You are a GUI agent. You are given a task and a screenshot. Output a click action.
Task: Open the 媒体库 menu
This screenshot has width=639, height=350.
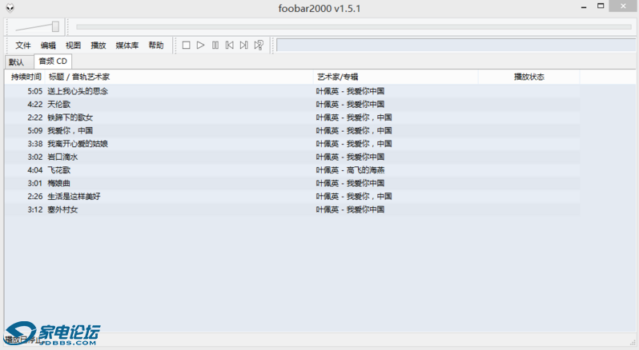coord(127,46)
